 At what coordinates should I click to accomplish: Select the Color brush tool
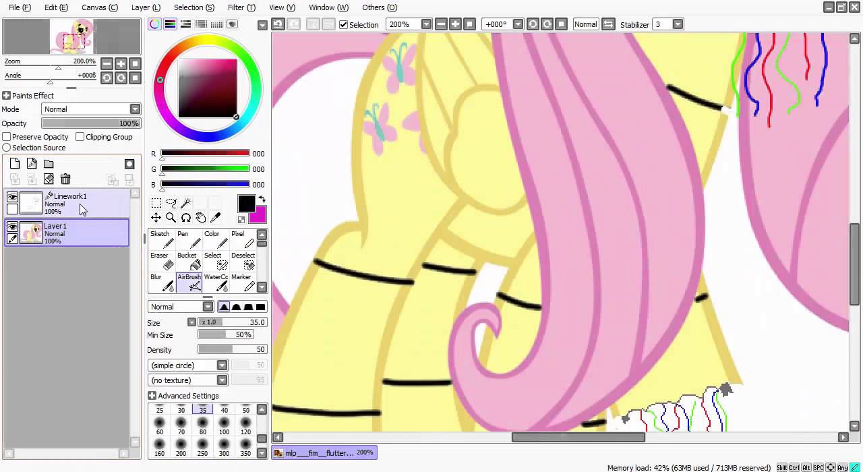point(215,239)
